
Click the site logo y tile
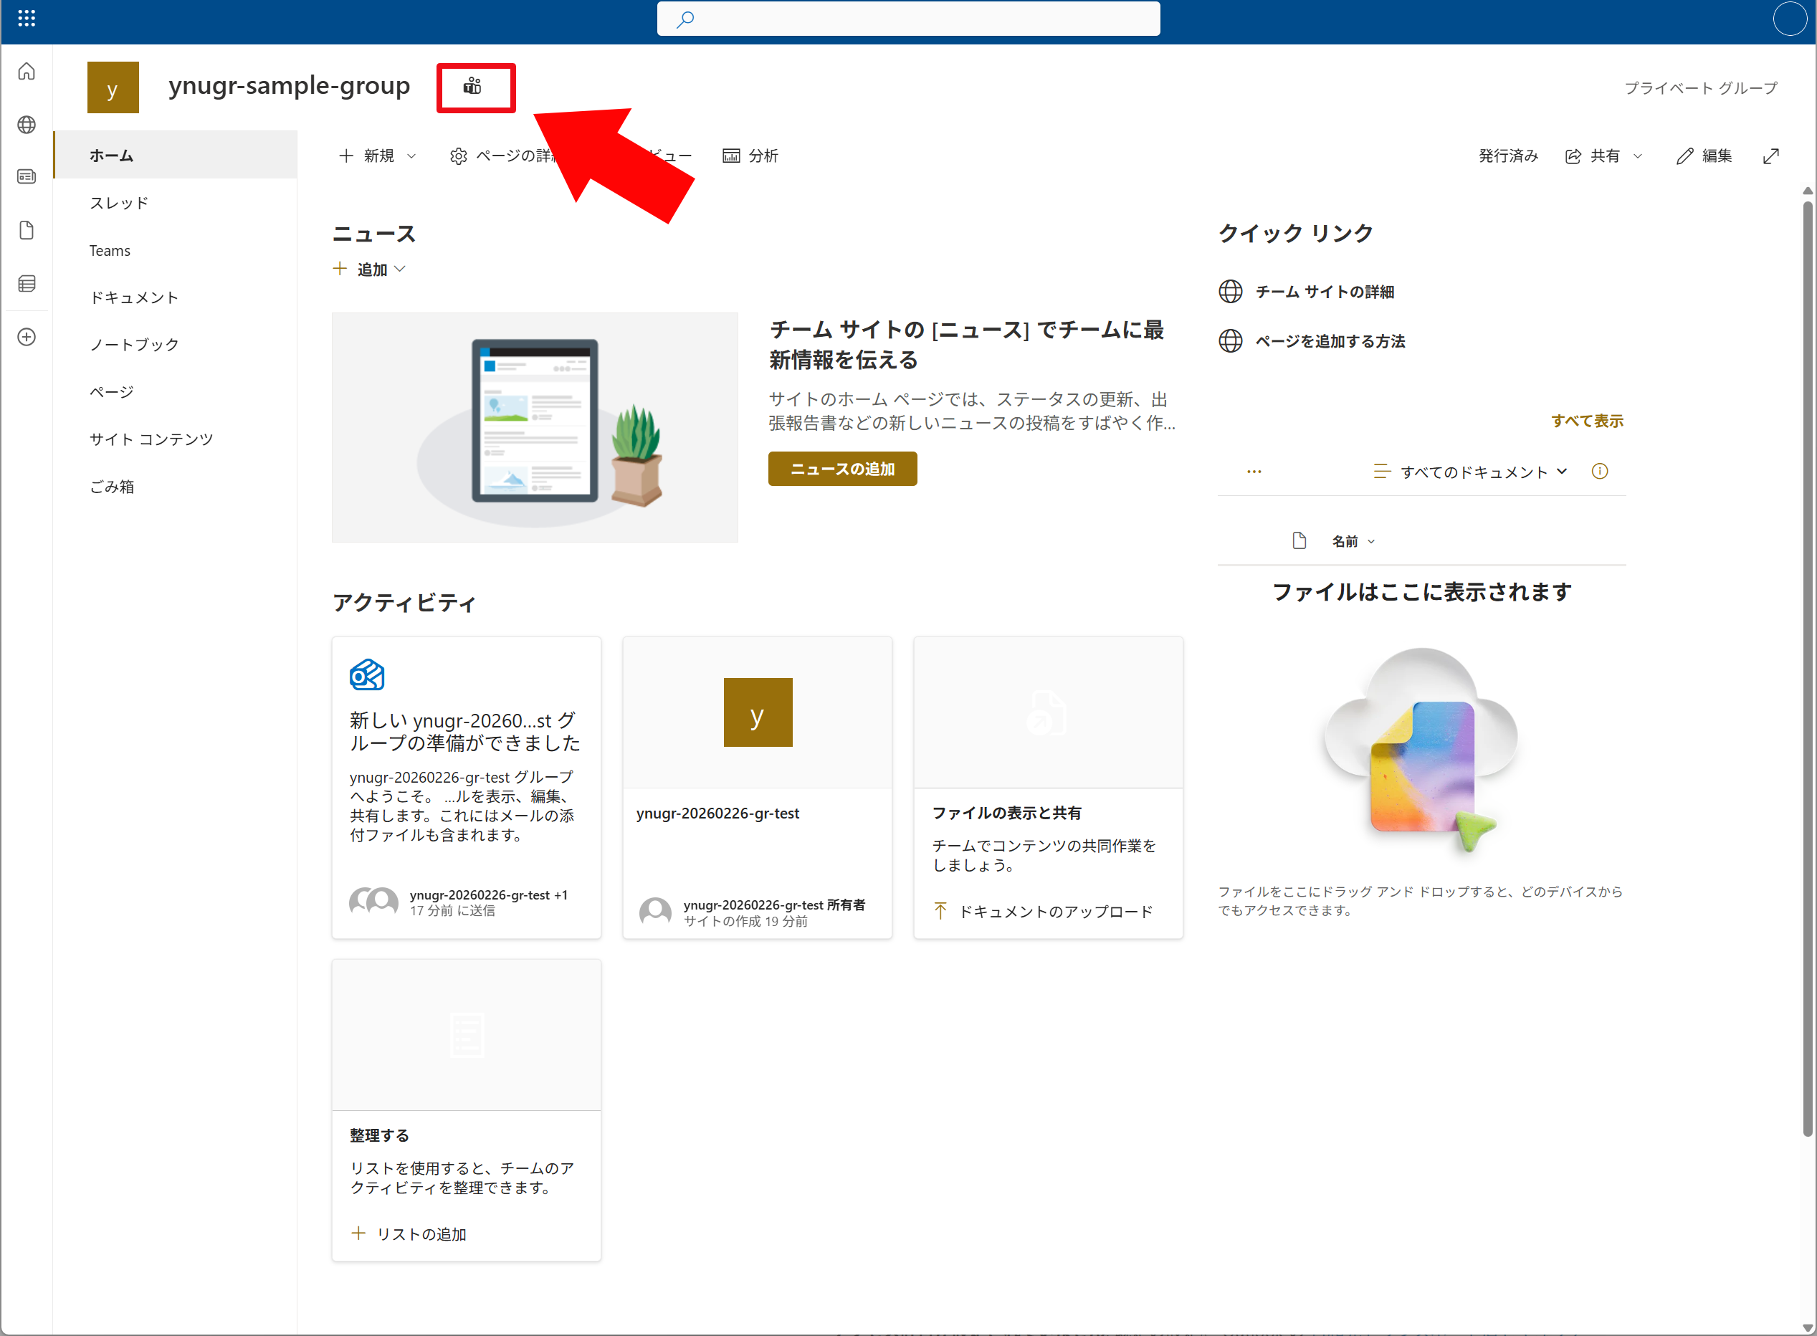point(113,87)
